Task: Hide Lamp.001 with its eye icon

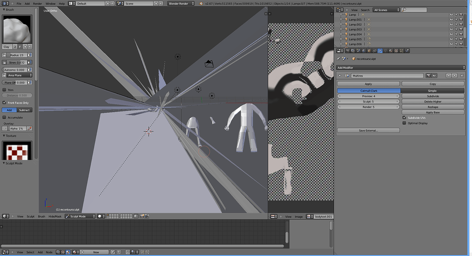Action: coord(451,19)
